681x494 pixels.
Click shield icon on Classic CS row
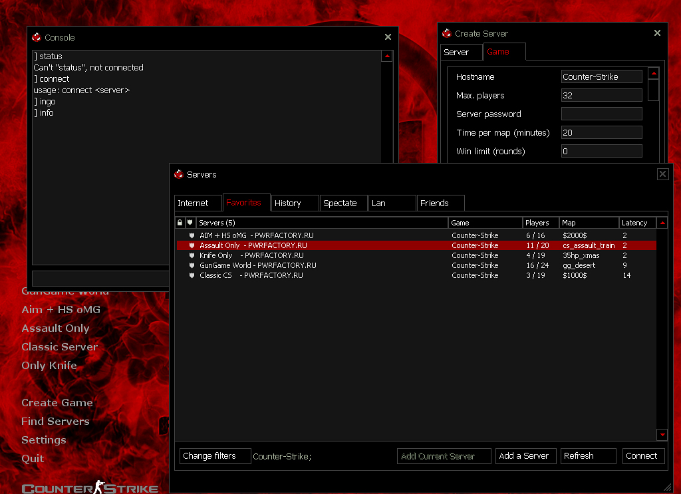click(x=192, y=275)
